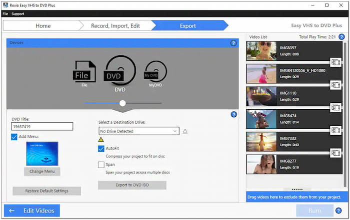Image resolution: width=350 pixels, height=220 pixels.
Task: Click filmstrip icon next to IMG8397
Action: 335,62
